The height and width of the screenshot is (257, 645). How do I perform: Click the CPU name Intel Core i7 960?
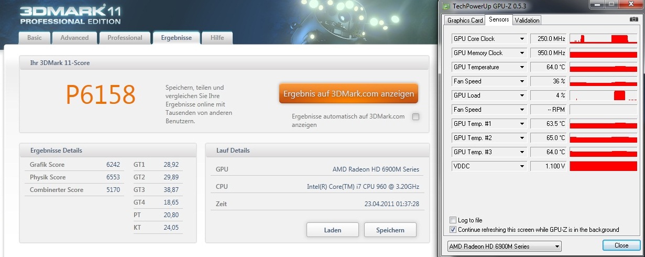click(x=363, y=187)
